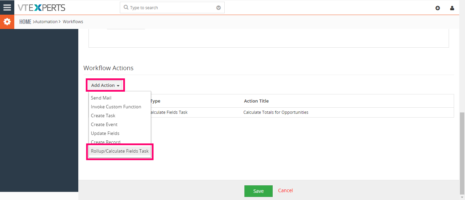Open the Automation breadcrumb link
The height and width of the screenshot is (200, 465).
tap(46, 21)
